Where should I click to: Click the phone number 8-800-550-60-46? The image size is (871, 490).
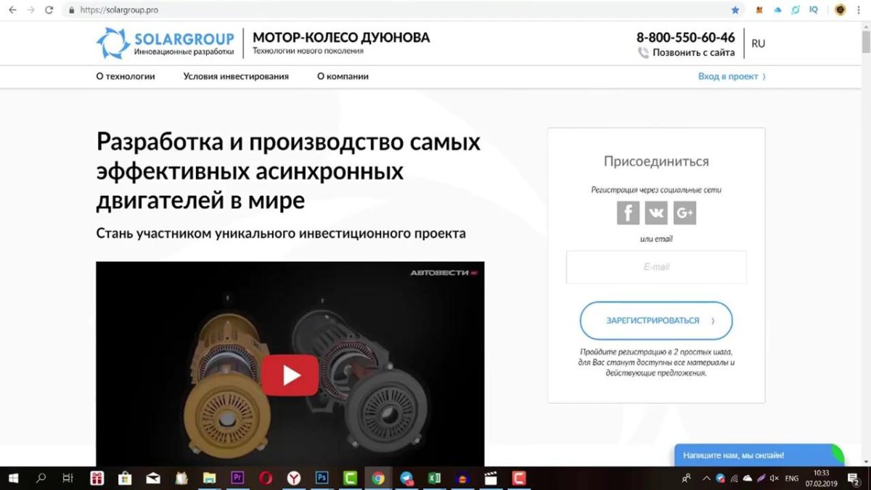[x=686, y=37]
